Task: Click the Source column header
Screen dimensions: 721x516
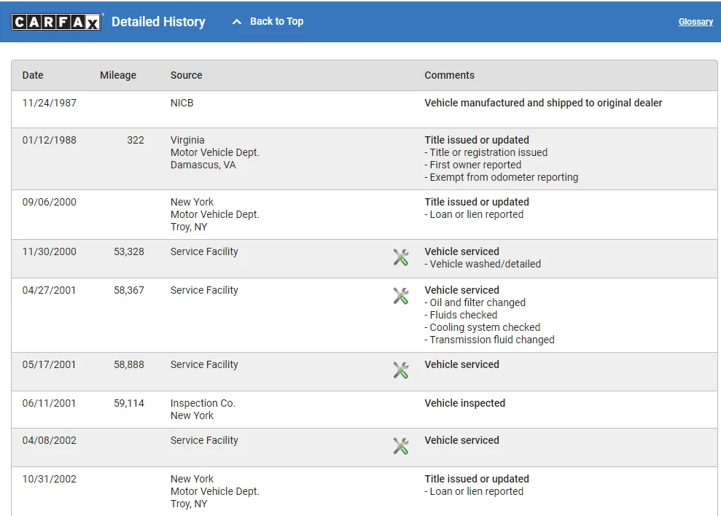Action: 187,75
